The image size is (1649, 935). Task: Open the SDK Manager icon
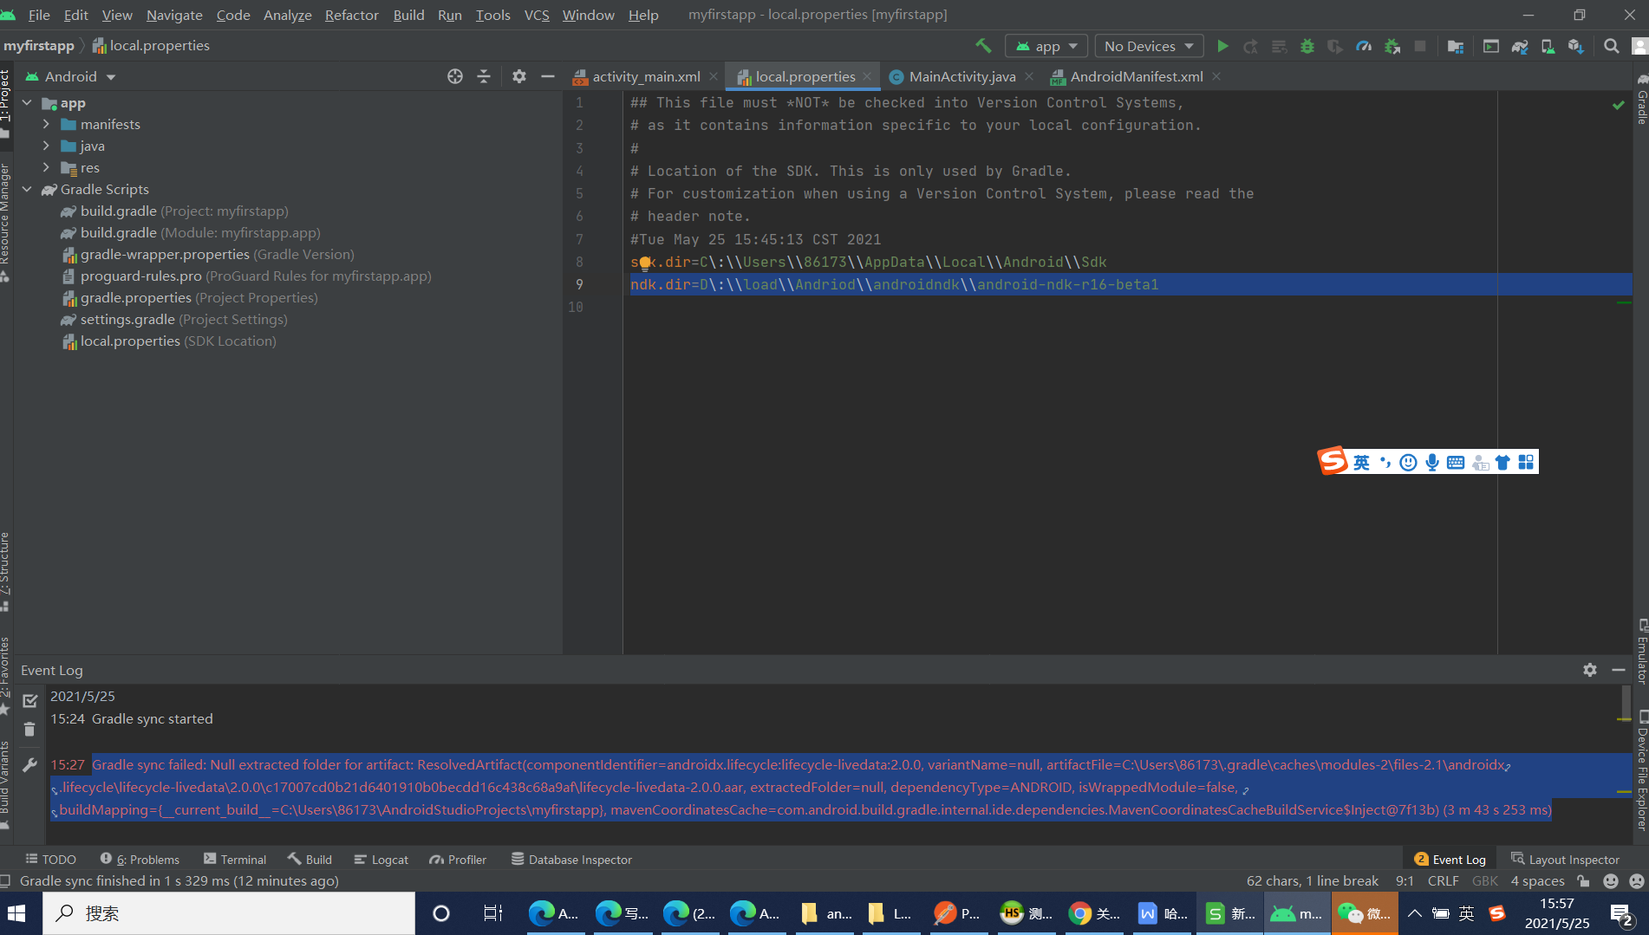click(x=1577, y=45)
